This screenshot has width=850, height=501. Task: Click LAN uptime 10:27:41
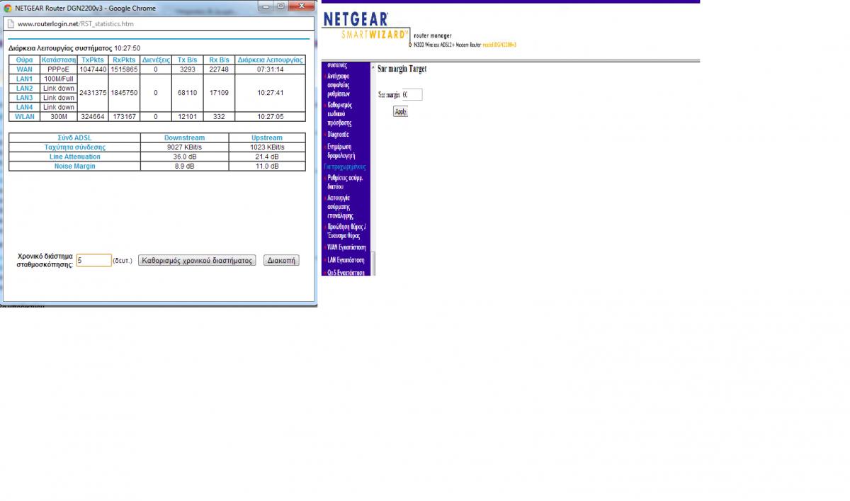pos(271,93)
